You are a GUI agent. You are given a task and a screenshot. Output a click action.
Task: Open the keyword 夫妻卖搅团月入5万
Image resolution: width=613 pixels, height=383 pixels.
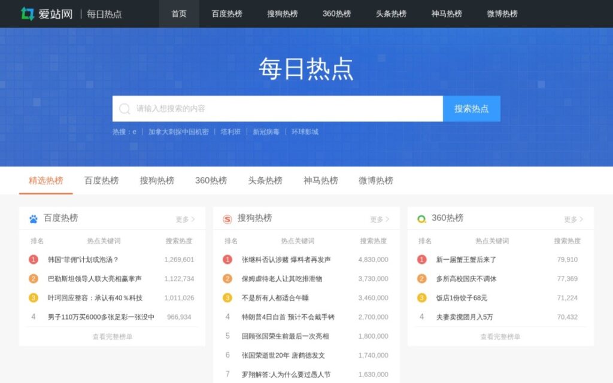(x=465, y=317)
